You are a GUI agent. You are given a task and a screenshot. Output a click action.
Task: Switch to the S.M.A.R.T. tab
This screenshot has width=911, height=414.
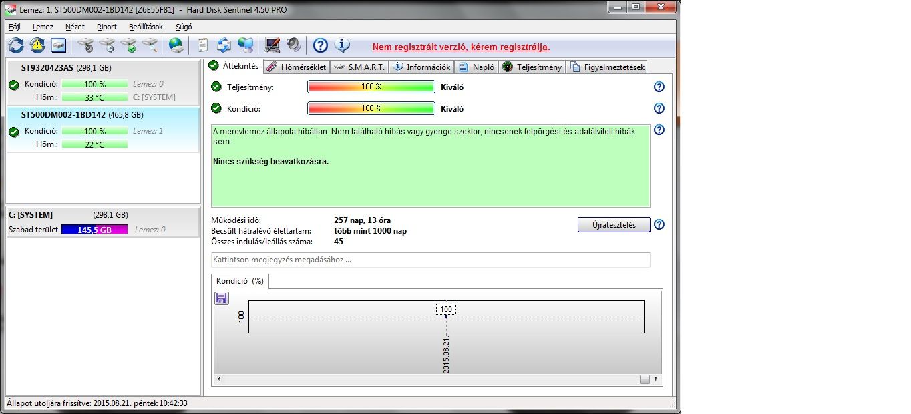pyautogui.click(x=359, y=67)
